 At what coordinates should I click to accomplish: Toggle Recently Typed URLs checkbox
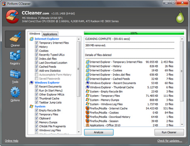[36, 55]
